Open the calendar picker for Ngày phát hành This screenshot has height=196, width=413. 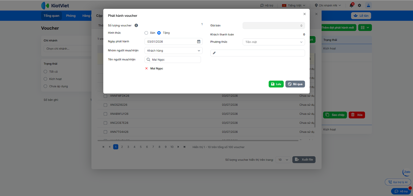tap(199, 42)
